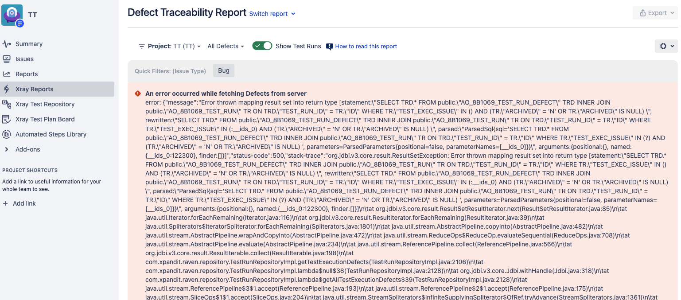Click the Automated Steps Library icon

pos(7,134)
